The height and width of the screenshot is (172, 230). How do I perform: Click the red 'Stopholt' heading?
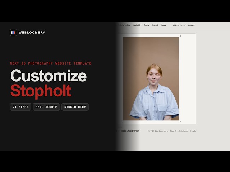click(41, 91)
